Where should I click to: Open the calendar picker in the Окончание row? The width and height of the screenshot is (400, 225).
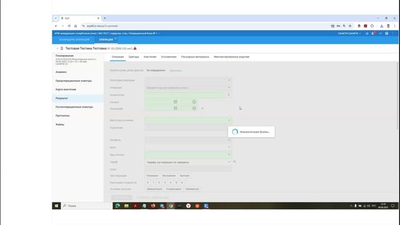175,108
